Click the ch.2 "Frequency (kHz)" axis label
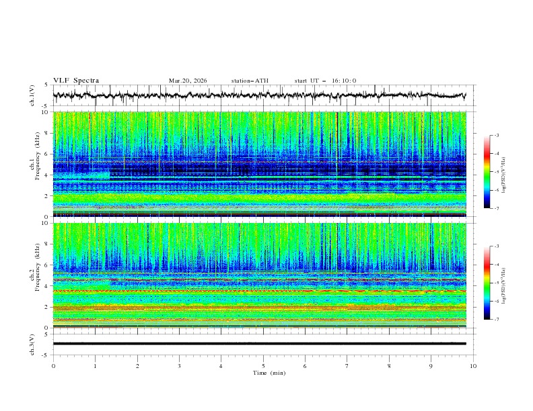Viewport: 533px width, 411px height. (x=38, y=267)
